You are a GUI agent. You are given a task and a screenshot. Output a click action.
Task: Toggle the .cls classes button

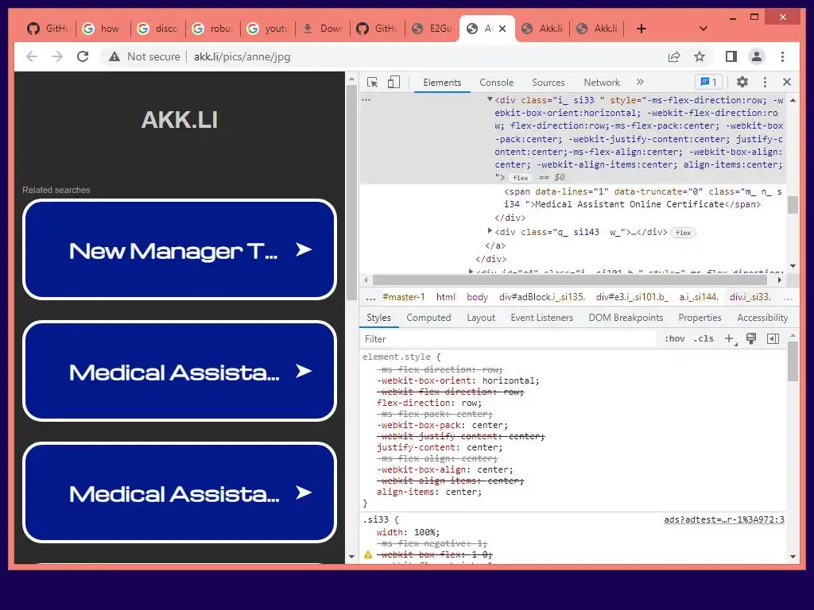704,338
